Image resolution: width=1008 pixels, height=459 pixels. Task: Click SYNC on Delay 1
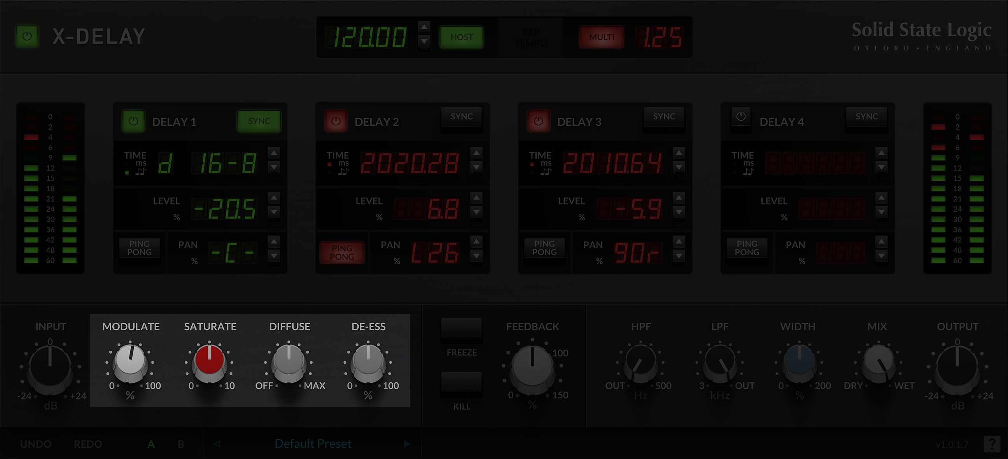point(259,121)
